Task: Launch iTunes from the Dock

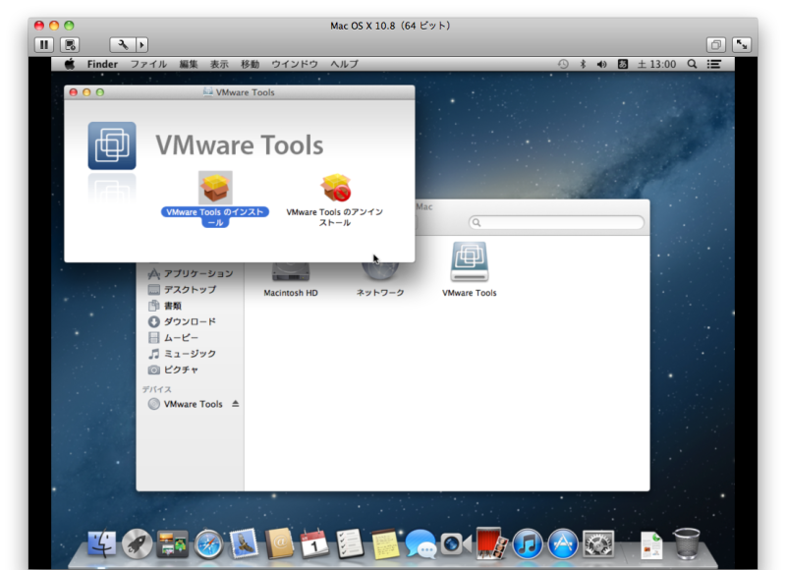Action: [x=528, y=543]
